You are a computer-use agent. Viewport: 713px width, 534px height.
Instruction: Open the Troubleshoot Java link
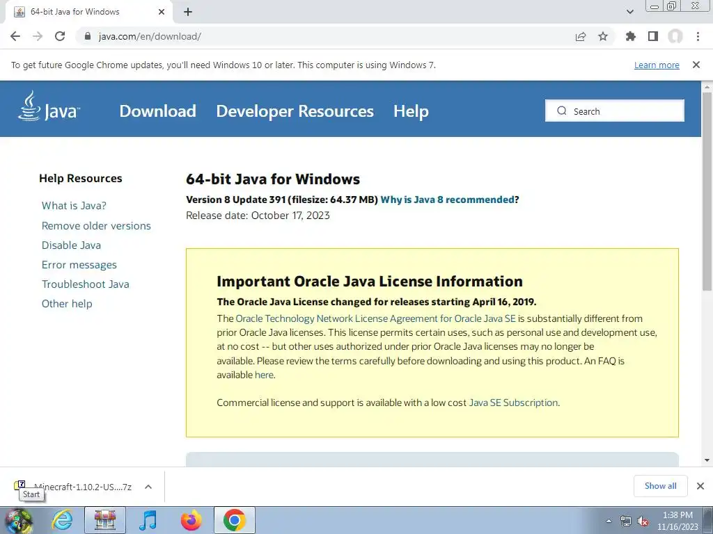coord(86,284)
